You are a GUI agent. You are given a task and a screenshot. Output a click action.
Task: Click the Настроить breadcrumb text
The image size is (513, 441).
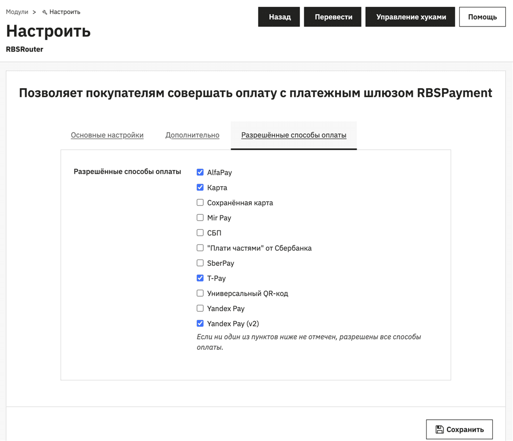pyautogui.click(x=65, y=12)
